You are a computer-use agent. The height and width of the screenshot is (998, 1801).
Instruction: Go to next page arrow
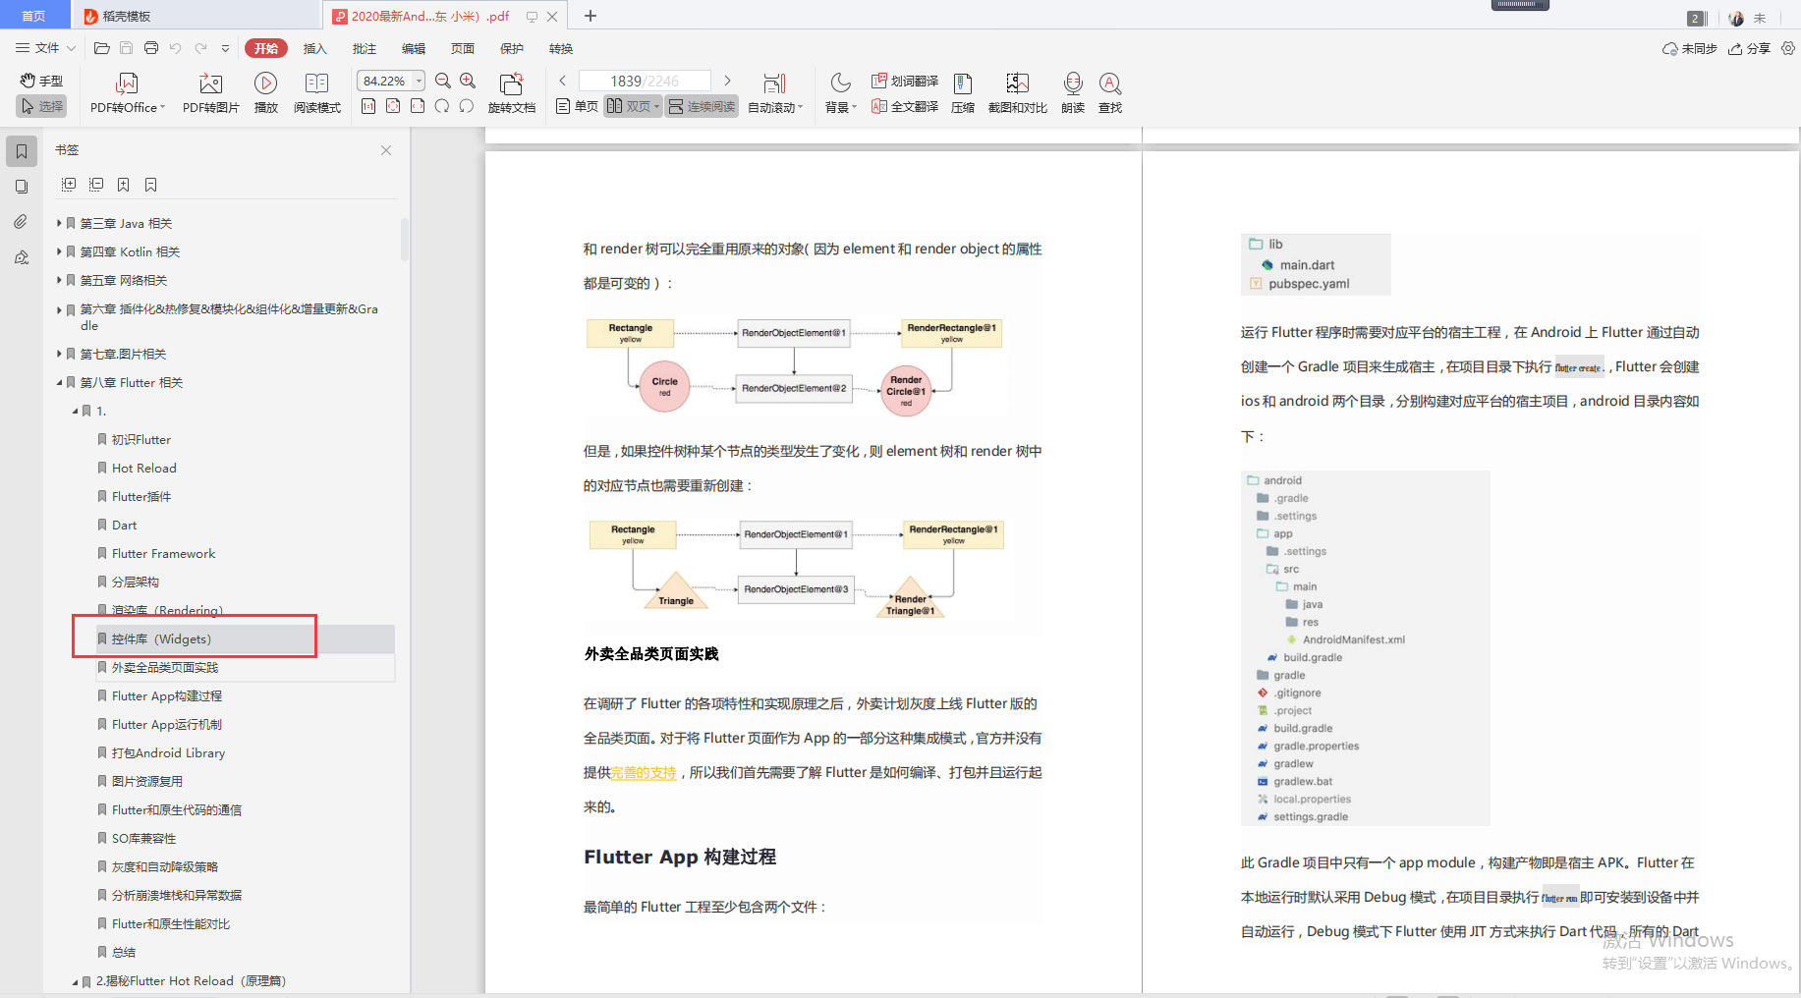[x=727, y=81]
